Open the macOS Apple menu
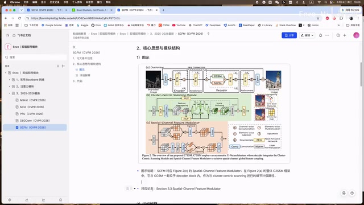364x205 pixels. (5, 2)
